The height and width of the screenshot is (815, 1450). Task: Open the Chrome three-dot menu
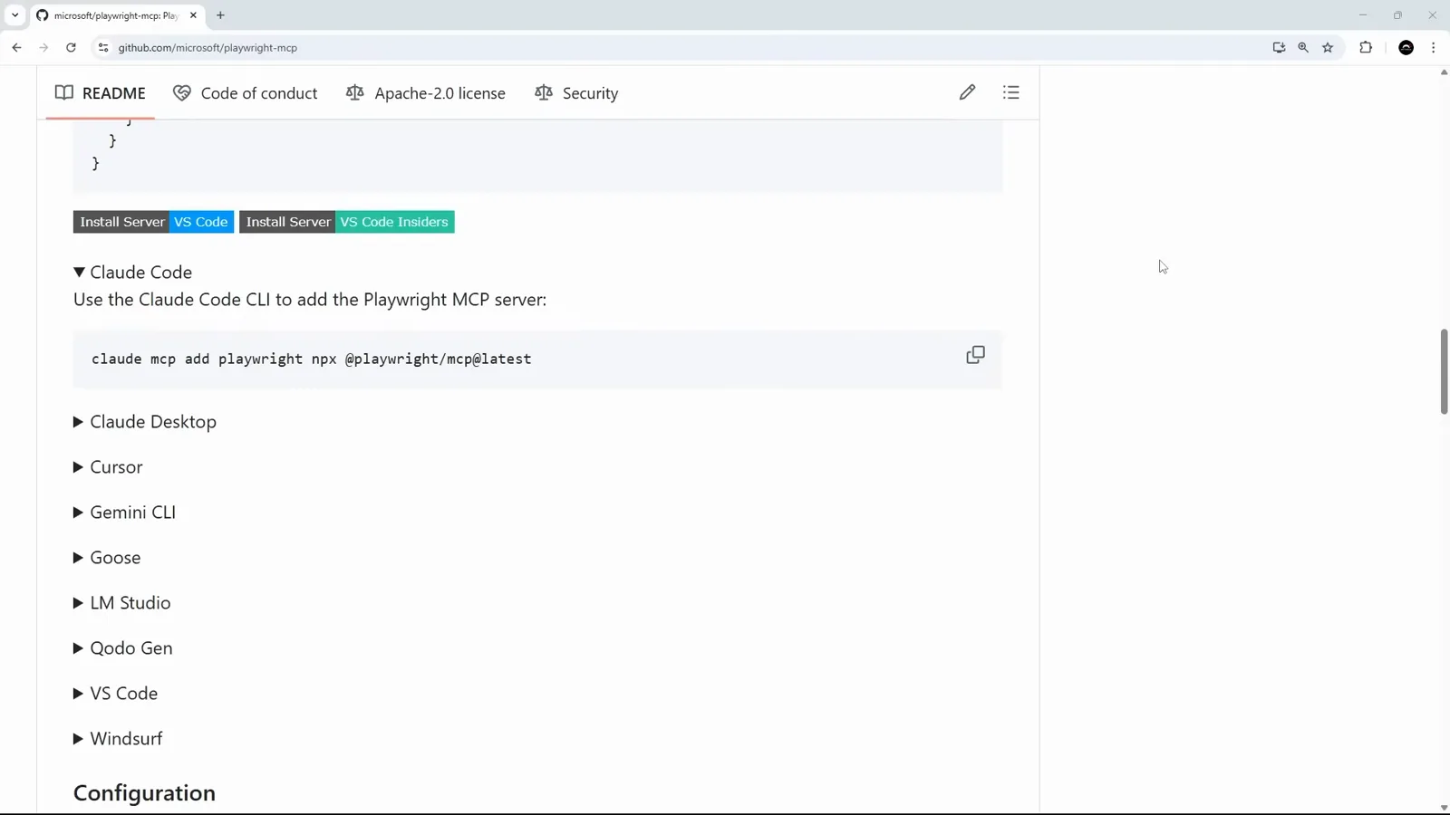coord(1433,47)
